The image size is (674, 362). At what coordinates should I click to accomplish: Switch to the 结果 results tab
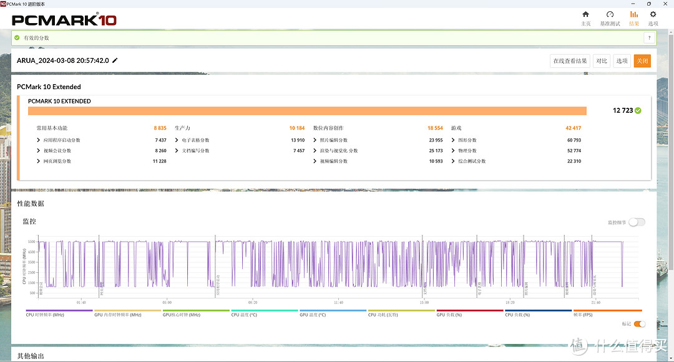(634, 19)
